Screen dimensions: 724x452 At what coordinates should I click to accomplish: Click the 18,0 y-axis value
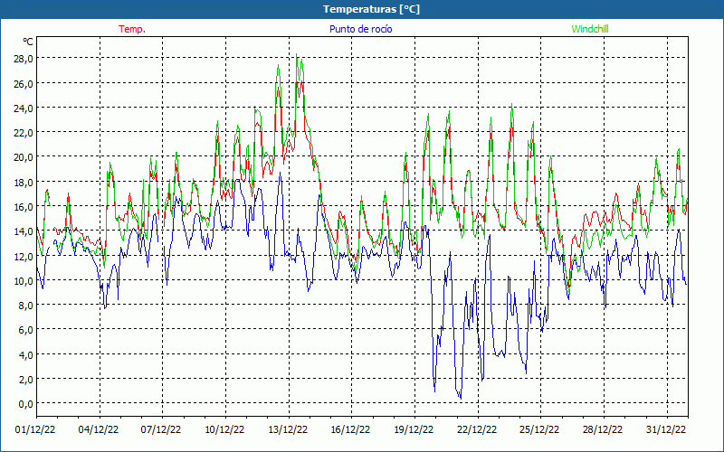[24, 182]
